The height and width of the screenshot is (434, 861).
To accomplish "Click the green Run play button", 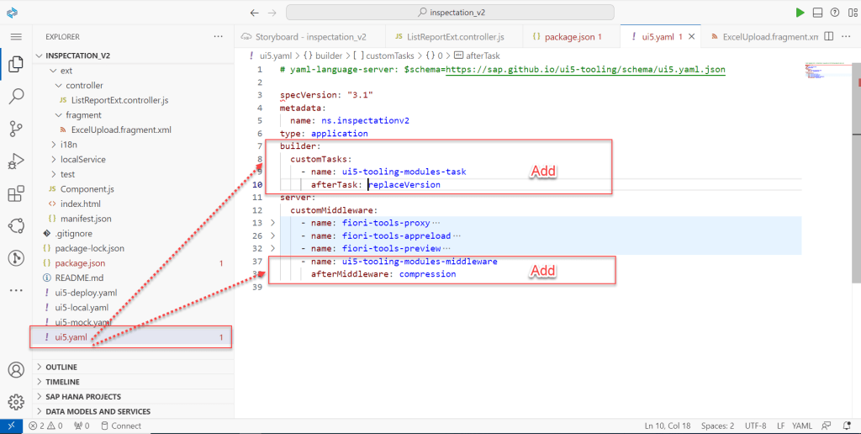I will [800, 13].
